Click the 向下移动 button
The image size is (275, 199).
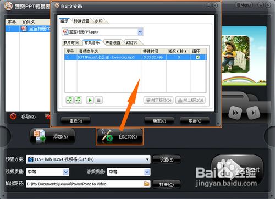tap(158, 100)
